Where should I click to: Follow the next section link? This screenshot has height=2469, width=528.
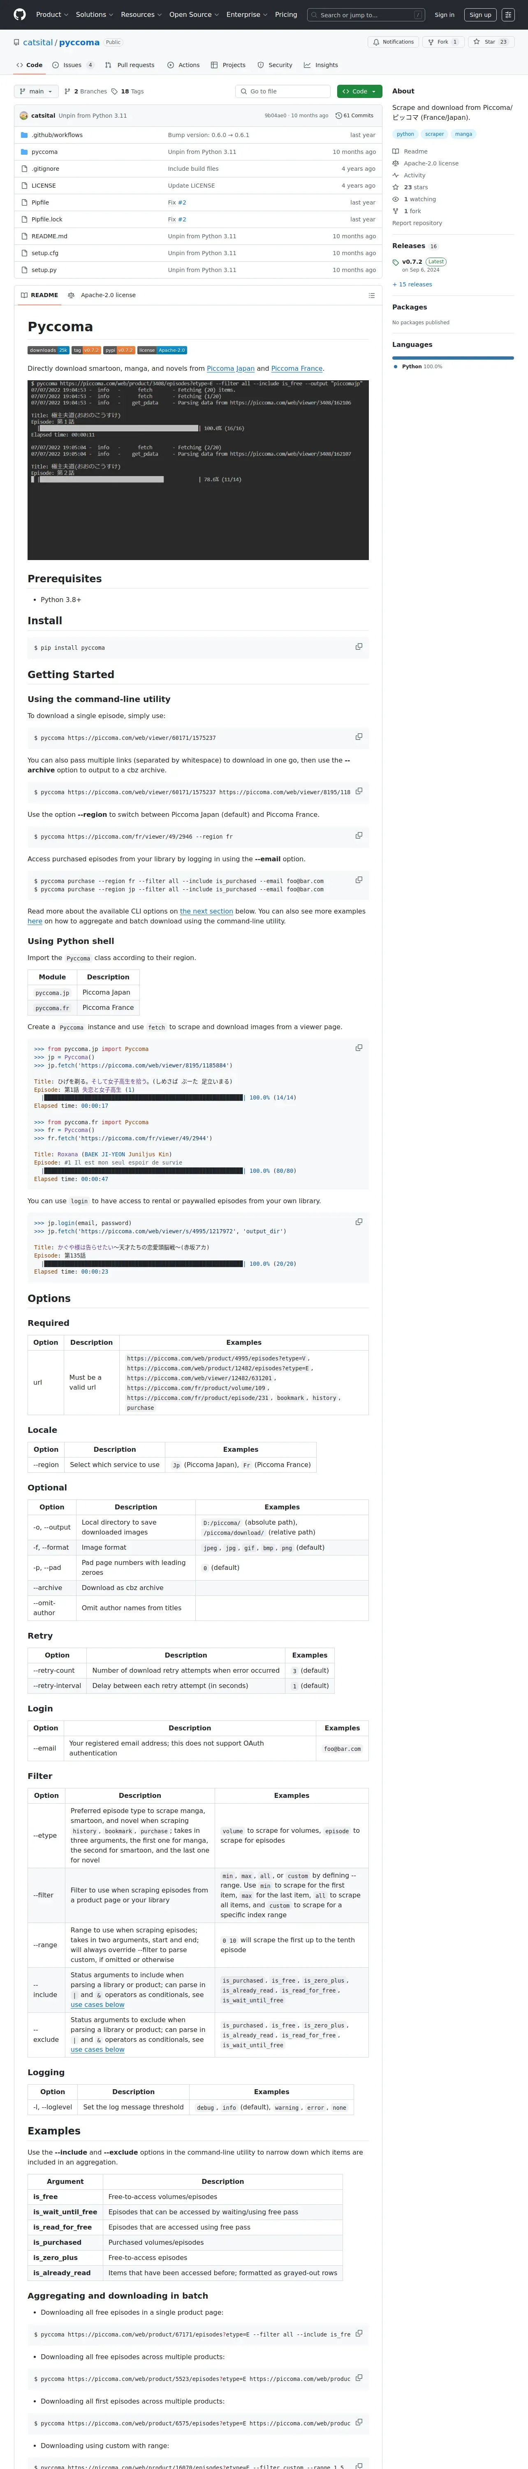point(206,911)
